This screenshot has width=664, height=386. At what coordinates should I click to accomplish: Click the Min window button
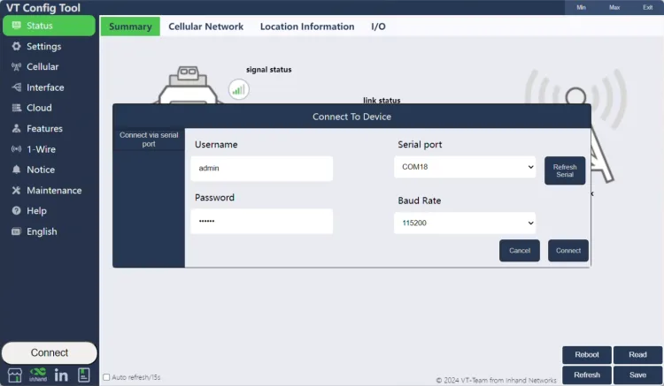[x=581, y=7]
